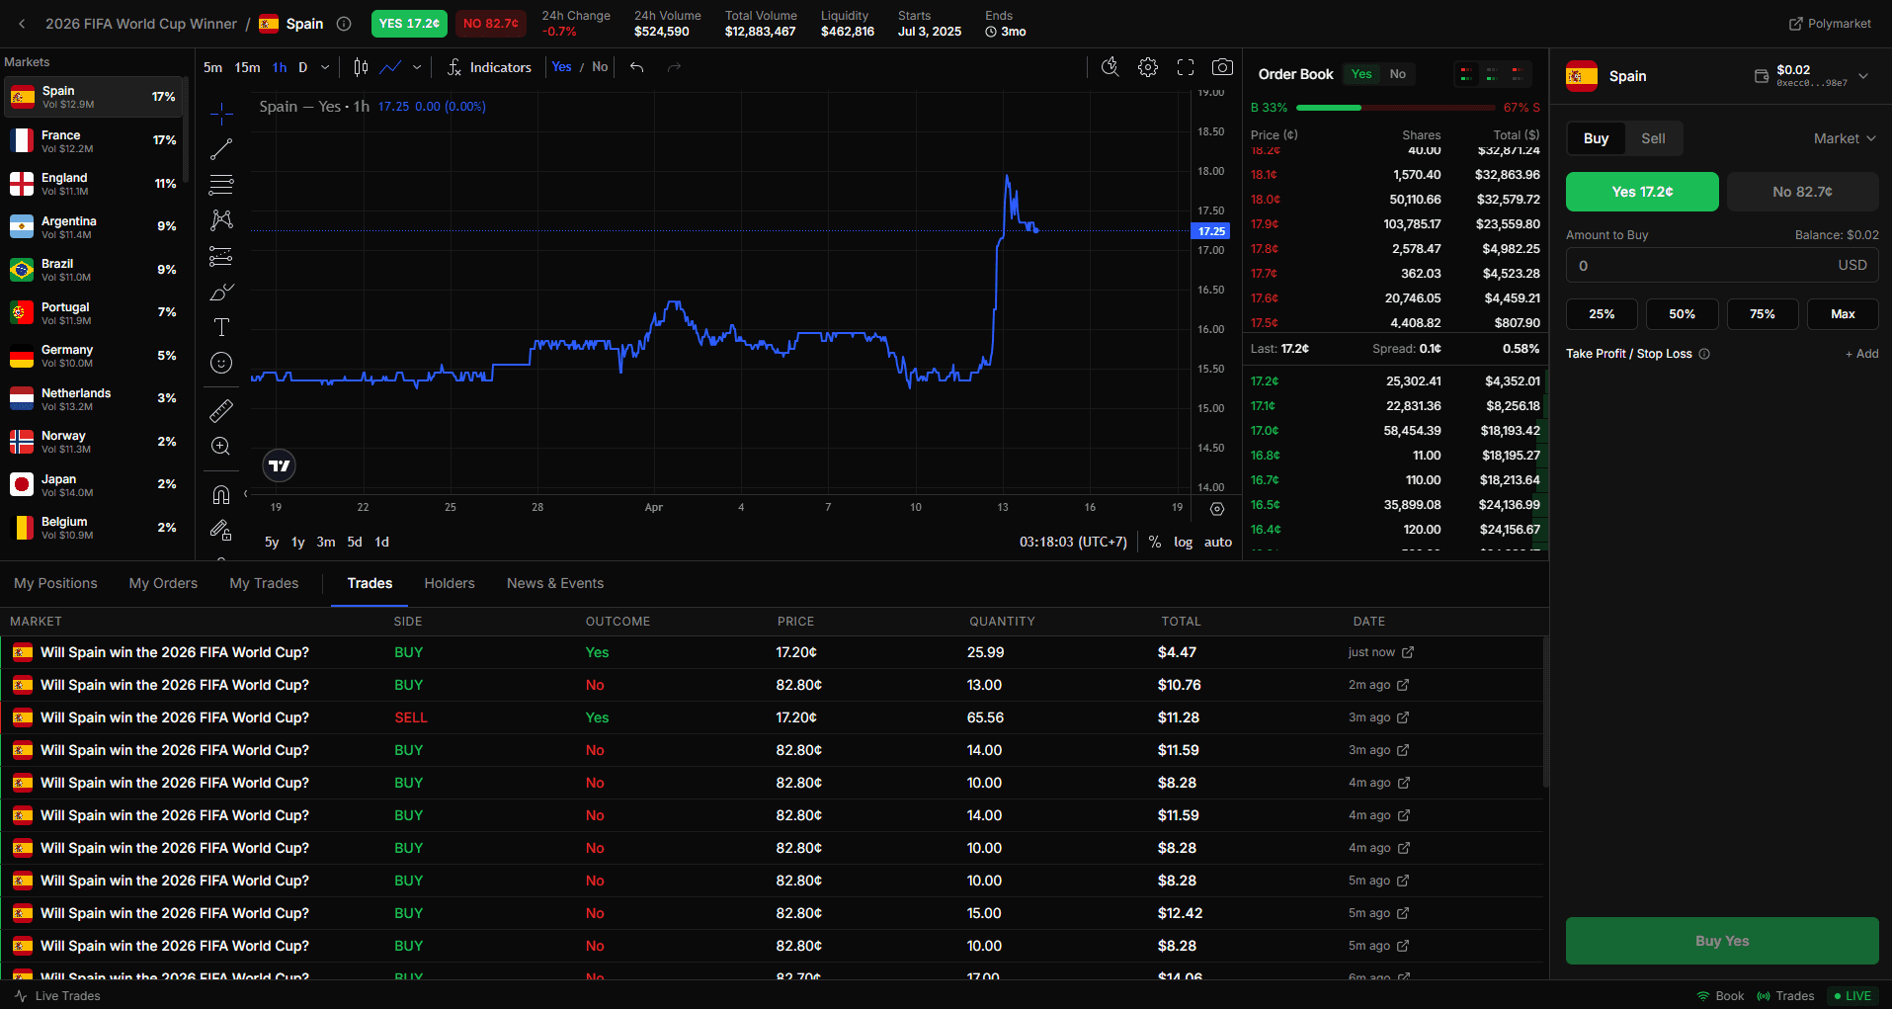
Task: Toggle log scale on chart
Action: coord(1183,542)
